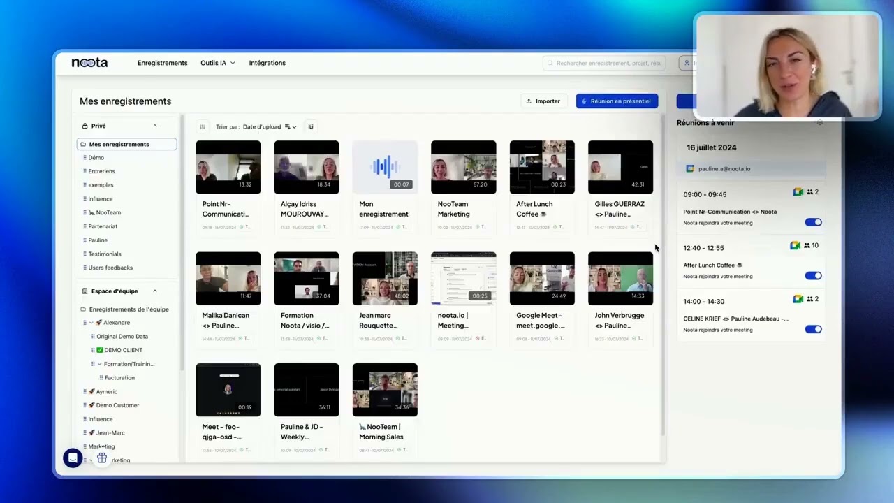Screen dimensions: 894x503
Task: Open the Outils IA dropdown menu
Action: click(218, 63)
